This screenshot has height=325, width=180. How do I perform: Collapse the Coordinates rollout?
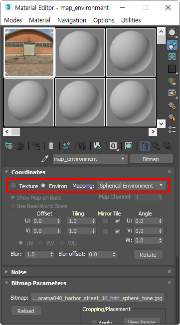coord(6,172)
